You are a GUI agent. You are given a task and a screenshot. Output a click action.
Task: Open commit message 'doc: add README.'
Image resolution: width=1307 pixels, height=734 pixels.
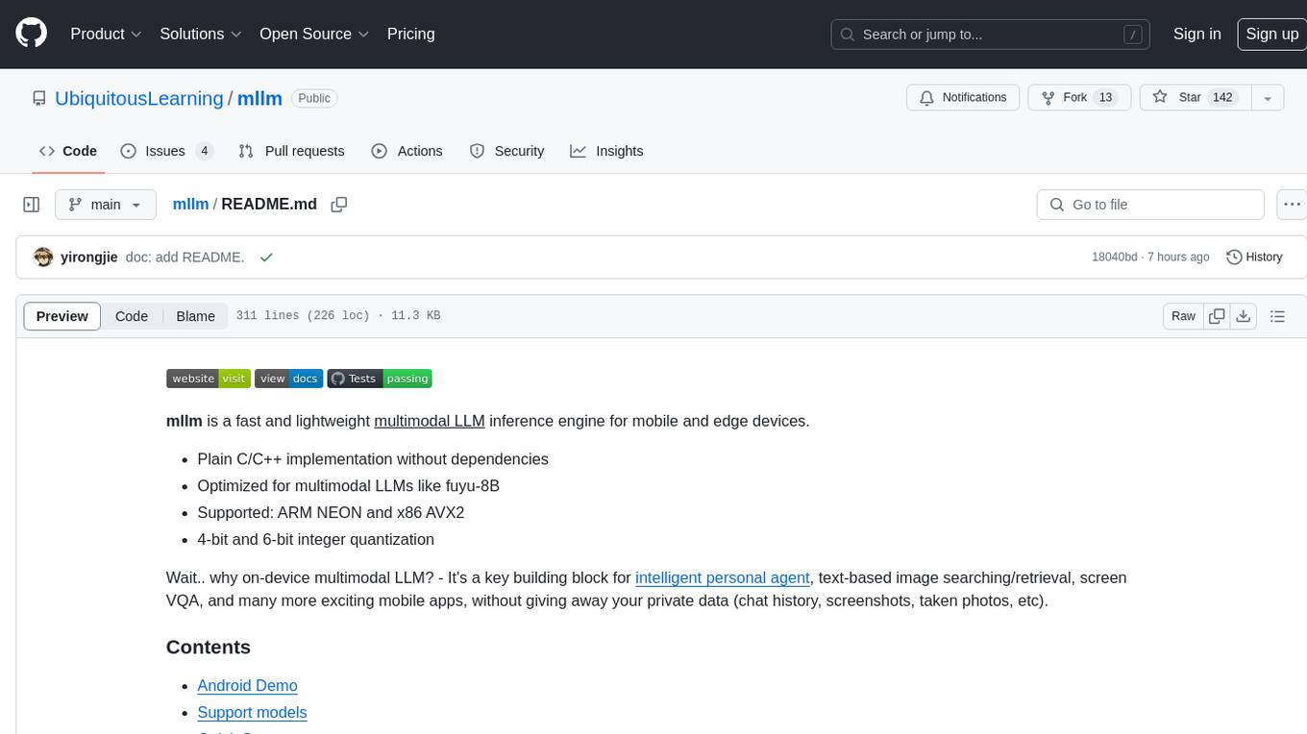click(x=185, y=257)
